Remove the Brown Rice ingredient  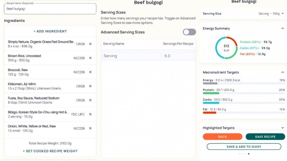click(90, 58)
